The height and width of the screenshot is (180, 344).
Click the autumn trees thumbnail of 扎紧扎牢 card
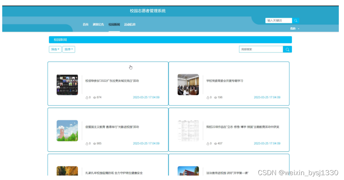pyautogui.click(x=67, y=171)
